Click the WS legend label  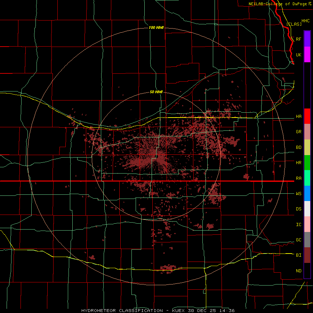tap(298, 193)
